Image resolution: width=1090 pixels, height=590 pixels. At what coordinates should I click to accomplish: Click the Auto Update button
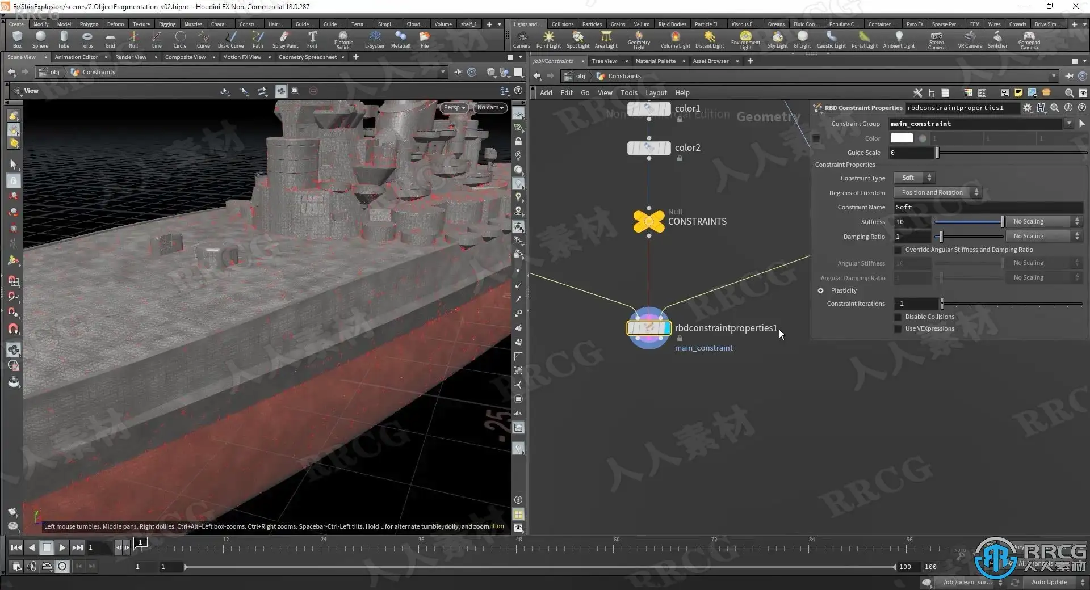pos(1049,583)
